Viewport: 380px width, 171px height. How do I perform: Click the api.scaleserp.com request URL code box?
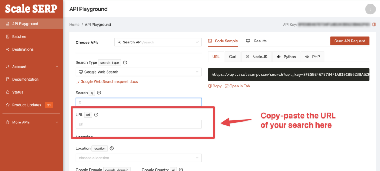[289, 75]
